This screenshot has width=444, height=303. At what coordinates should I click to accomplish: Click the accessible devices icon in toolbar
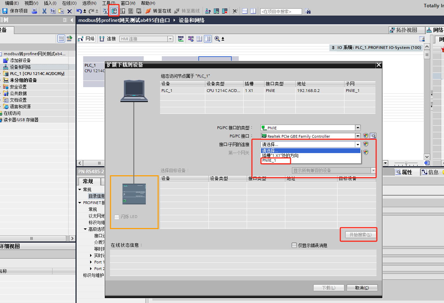208,11
